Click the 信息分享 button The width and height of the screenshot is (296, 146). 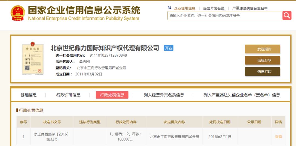[262, 60]
